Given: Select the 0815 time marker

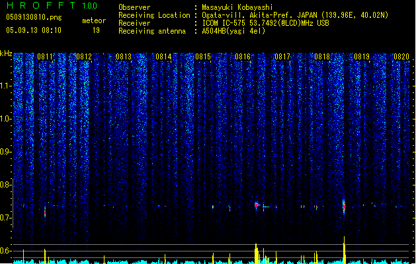Looking at the screenshot, I should click(203, 57).
